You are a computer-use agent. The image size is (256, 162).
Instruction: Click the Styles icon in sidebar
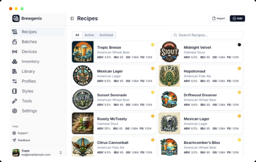tap(15, 91)
